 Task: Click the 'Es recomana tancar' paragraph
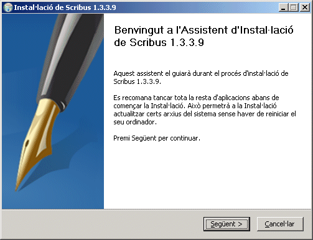coord(205,109)
